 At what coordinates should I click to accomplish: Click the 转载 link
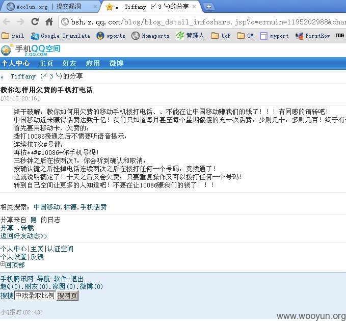(27, 228)
